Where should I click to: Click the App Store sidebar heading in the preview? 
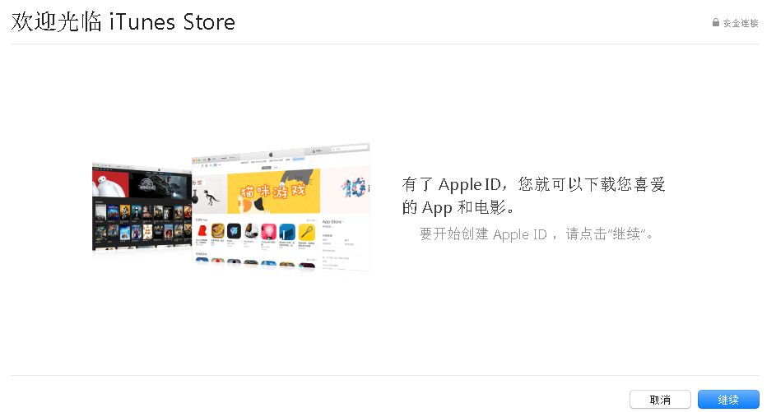pyautogui.click(x=332, y=221)
